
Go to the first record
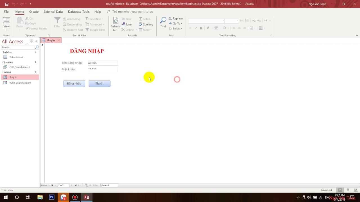coord(52,185)
